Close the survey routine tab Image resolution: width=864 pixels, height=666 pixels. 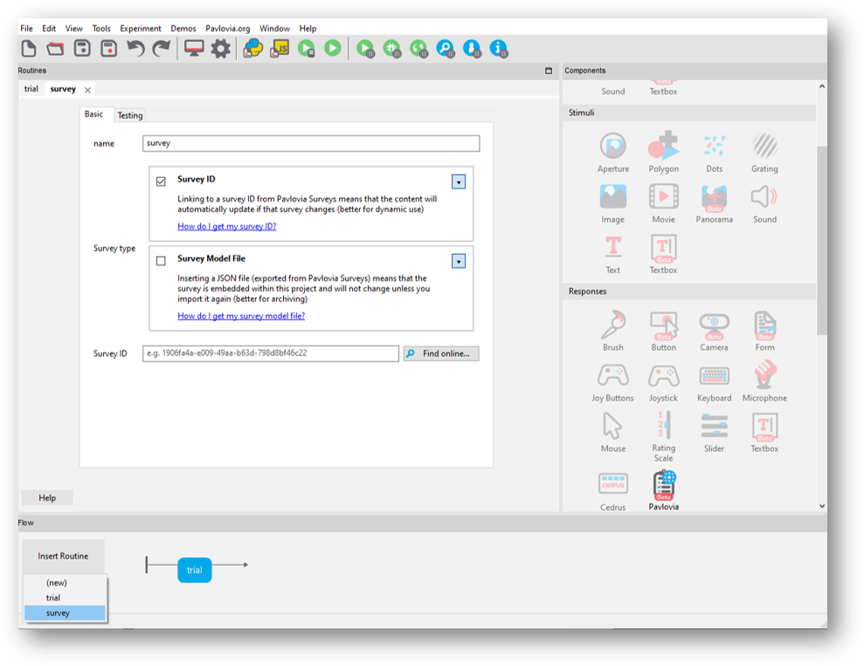click(x=87, y=90)
